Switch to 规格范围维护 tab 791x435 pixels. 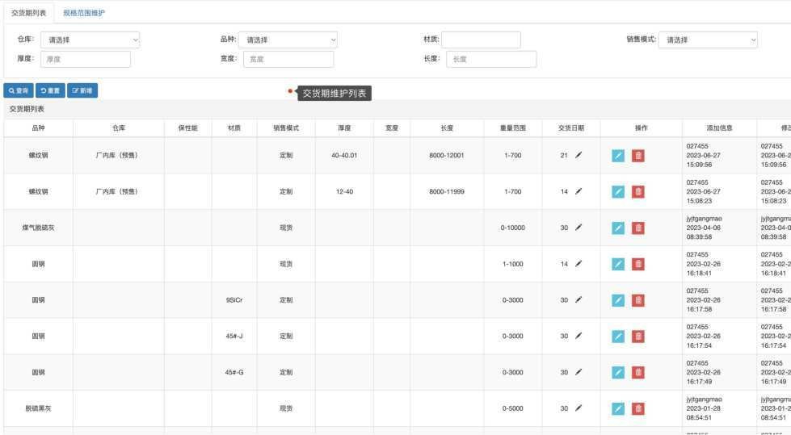(84, 13)
